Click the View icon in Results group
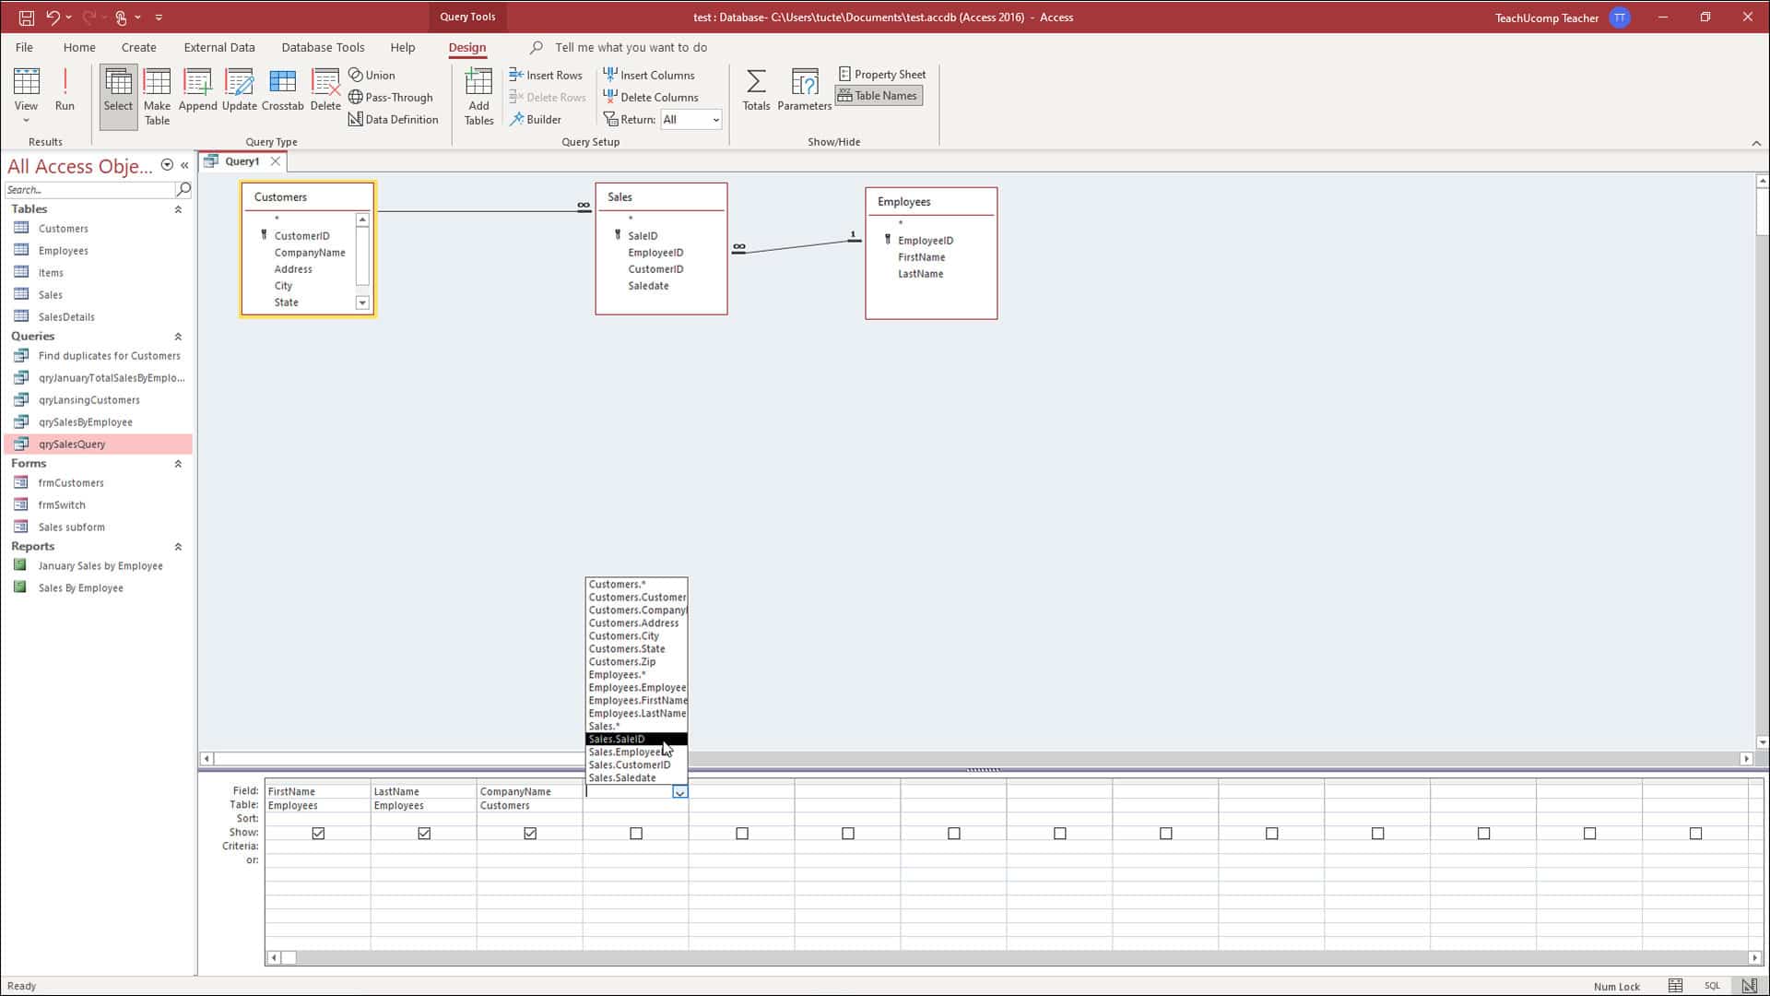The height and width of the screenshot is (996, 1770). [x=26, y=83]
